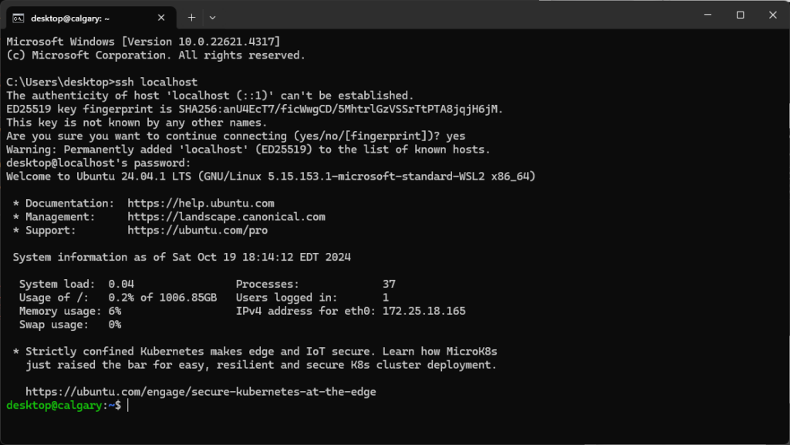Close the desktop@calgary tab
The width and height of the screenshot is (790, 445).
click(x=161, y=18)
